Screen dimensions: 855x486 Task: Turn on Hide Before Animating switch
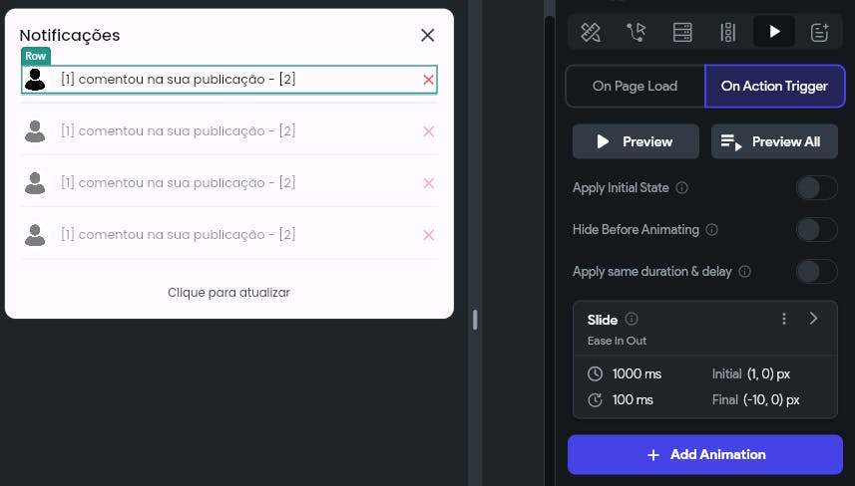pyautogui.click(x=816, y=230)
